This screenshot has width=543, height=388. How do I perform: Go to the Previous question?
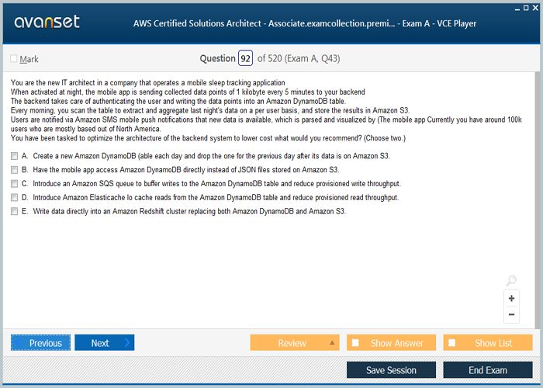(40, 343)
